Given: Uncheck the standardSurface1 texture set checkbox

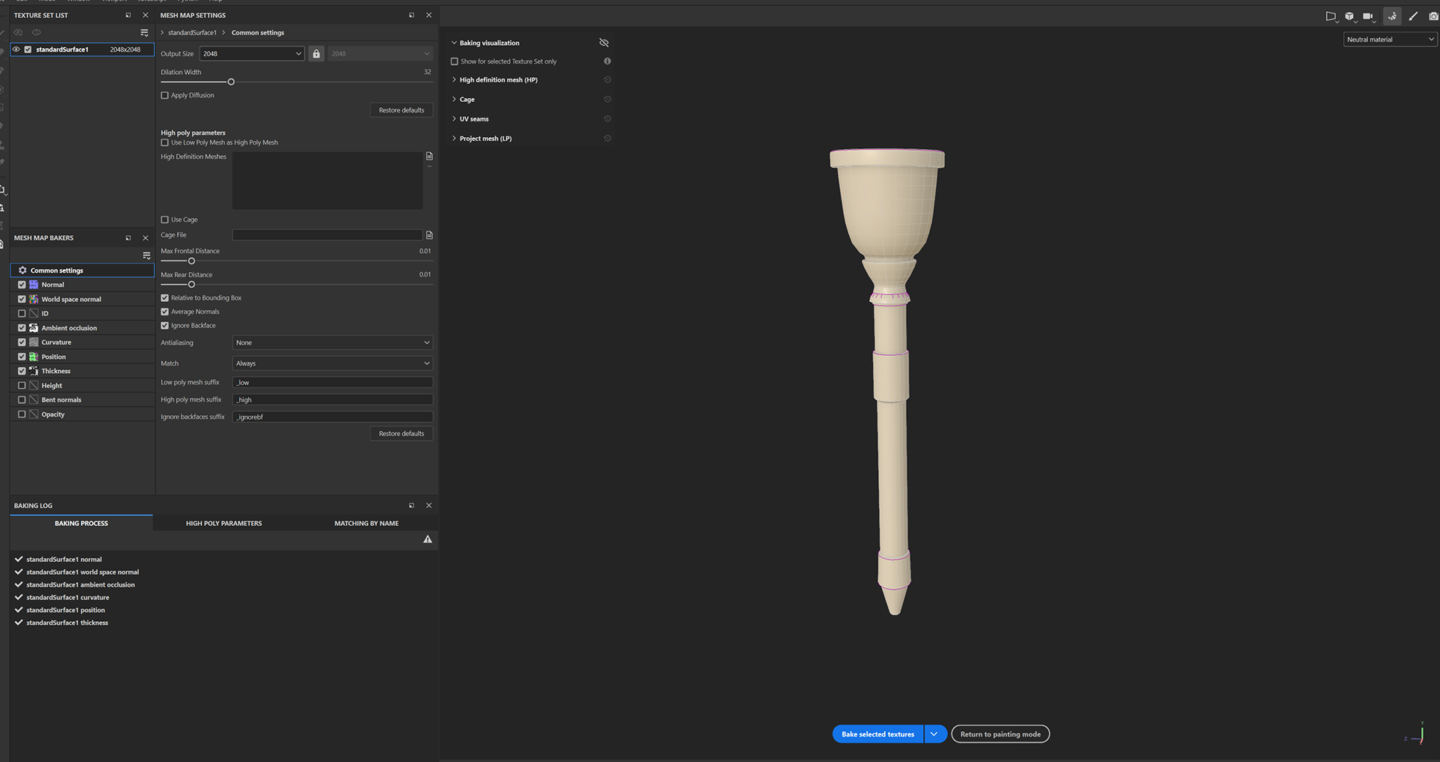Looking at the screenshot, I should [28, 49].
